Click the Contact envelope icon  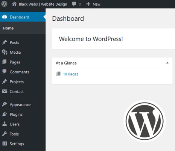point(5,91)
